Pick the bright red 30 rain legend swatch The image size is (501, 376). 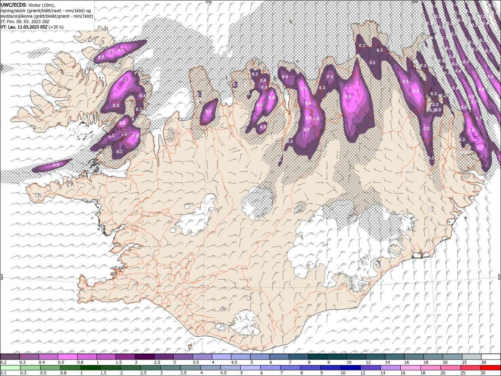[x=491, y=368]
